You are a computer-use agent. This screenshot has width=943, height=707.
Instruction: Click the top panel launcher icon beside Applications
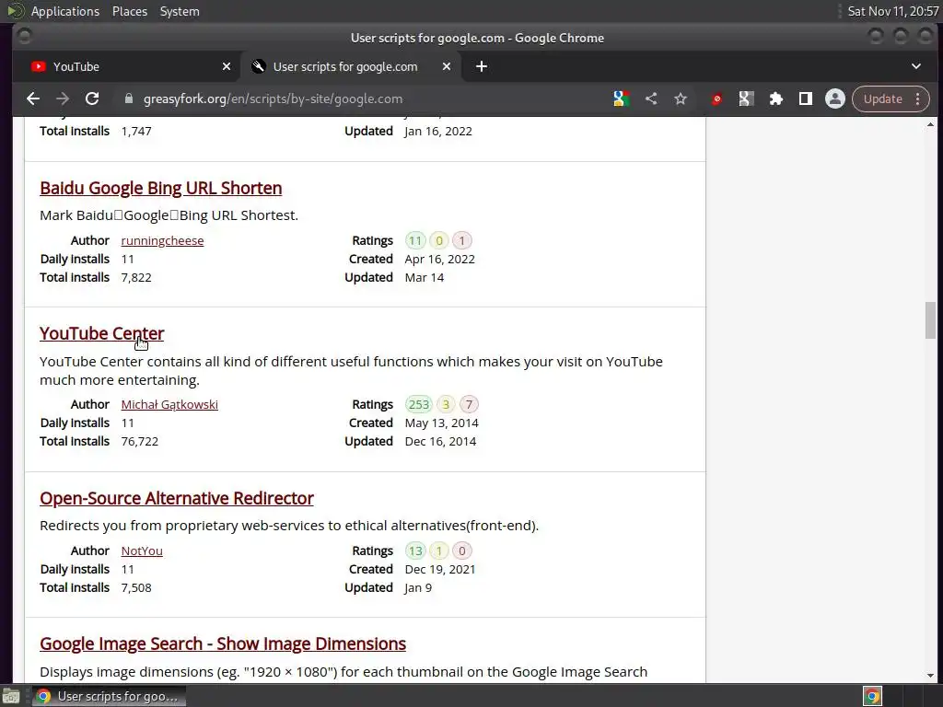click(x=15, y=11)
